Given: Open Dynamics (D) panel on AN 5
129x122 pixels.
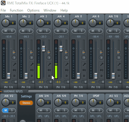Looking at the screenshot, I should [x=84, y=76].
